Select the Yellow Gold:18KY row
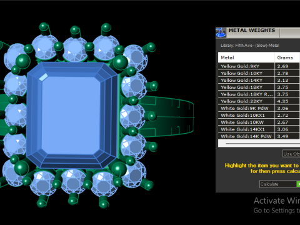This screenshot has height=225, width=300. coord(259,87)
